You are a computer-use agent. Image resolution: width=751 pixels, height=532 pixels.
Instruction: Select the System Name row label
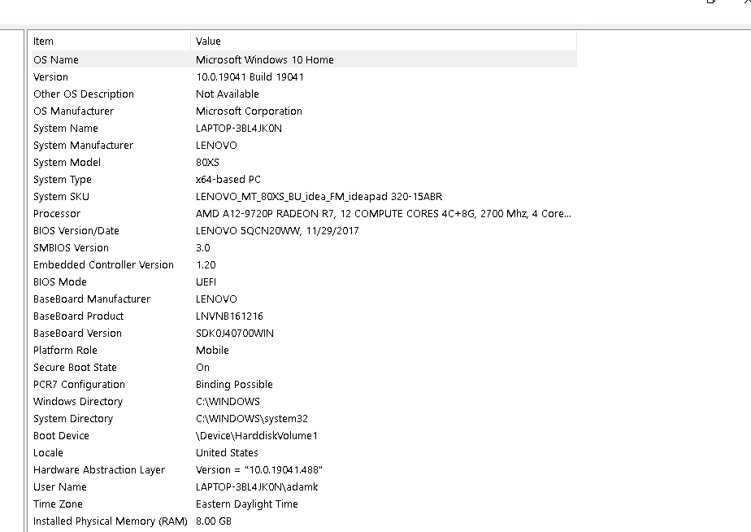pyautogui.click(x=66, y=129)
